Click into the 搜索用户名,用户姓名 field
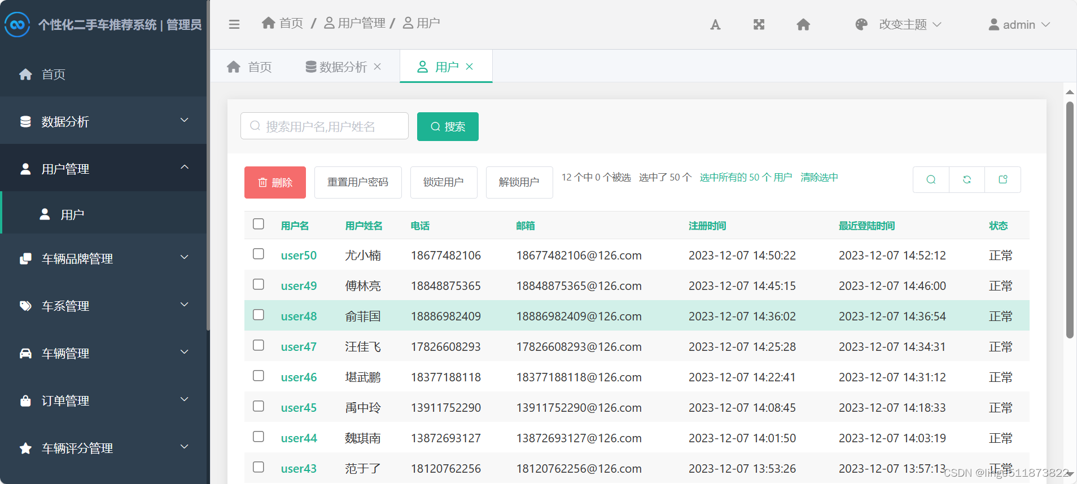 point(325,126)
